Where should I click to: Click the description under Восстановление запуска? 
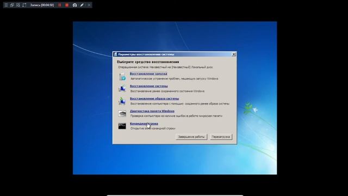point(174,78)
